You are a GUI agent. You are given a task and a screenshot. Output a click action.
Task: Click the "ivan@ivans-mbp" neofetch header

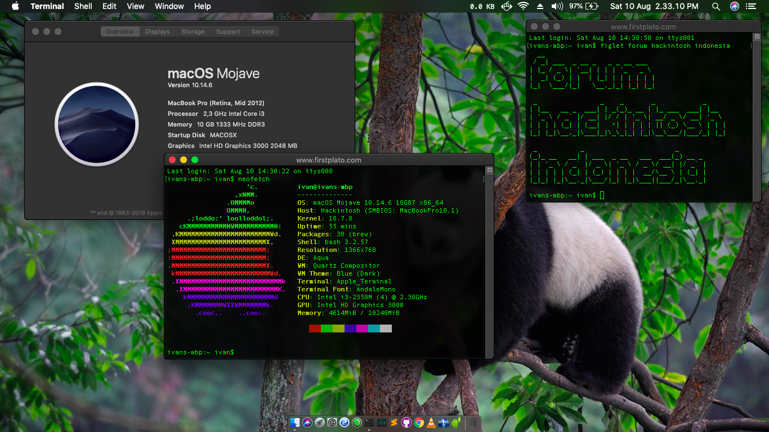[x=325, y=187]
